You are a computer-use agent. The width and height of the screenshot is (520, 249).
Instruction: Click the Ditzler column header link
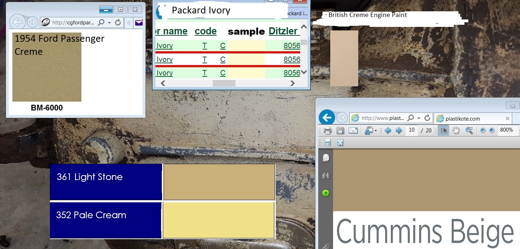tap(283, 31)
